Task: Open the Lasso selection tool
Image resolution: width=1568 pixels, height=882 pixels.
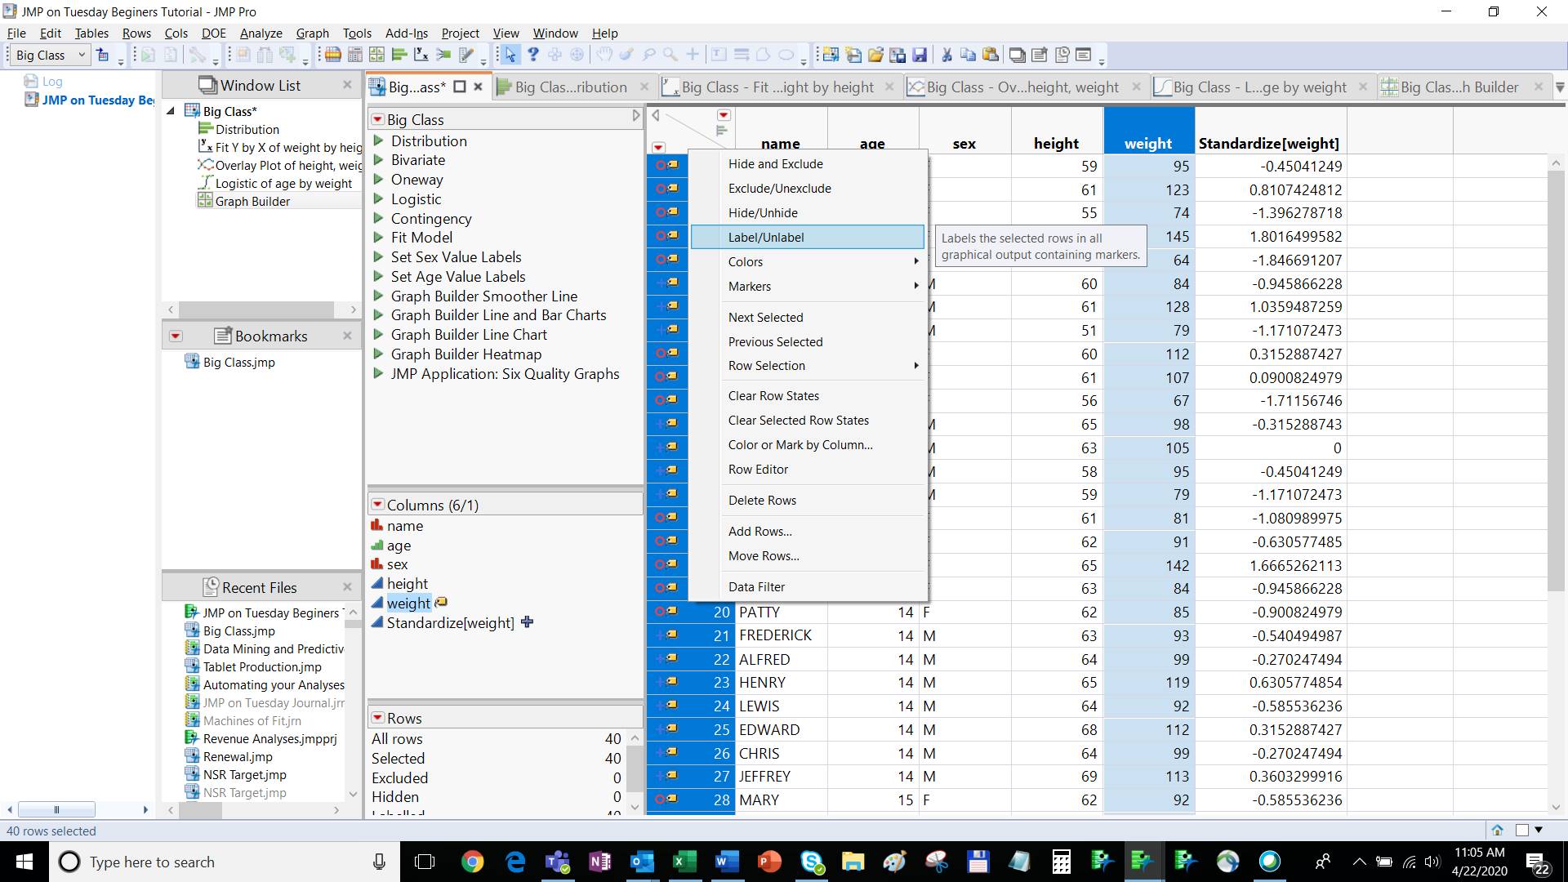Action: 649,55
